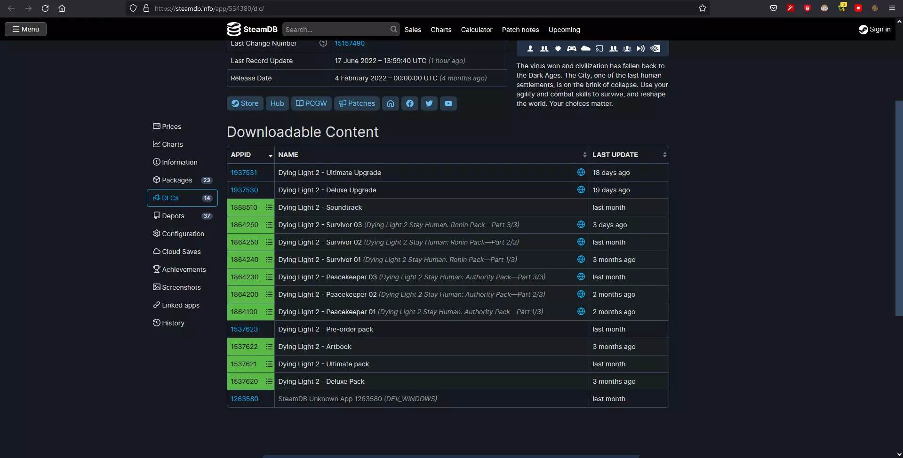Screen dimensions: 903x458
Task: Open the History section
Action: tap(168, 323)
